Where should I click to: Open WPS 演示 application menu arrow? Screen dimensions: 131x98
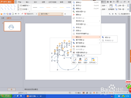[13, 2]
